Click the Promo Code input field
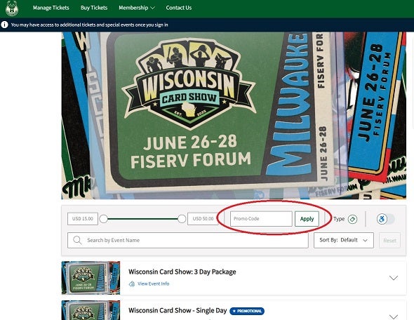 [x=261, y=219]
